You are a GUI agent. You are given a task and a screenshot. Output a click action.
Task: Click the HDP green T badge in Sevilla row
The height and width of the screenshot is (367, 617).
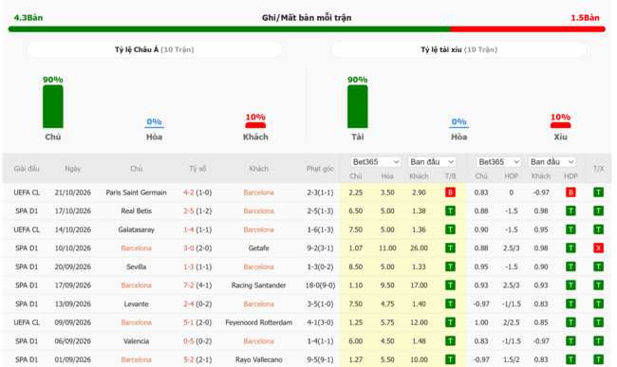[570, 266]
